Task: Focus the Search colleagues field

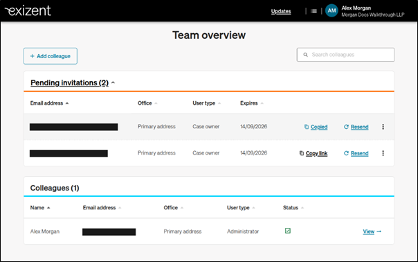Action: tap(345, 55)
